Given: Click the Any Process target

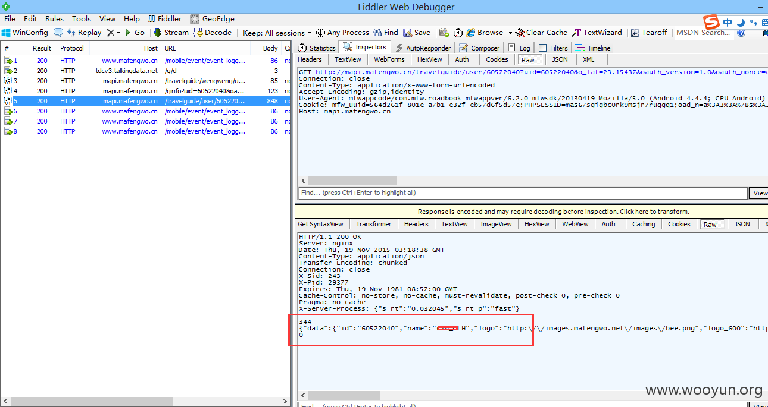Looking at the screenshot, I should pyautogui.click(x=342, y=33).
